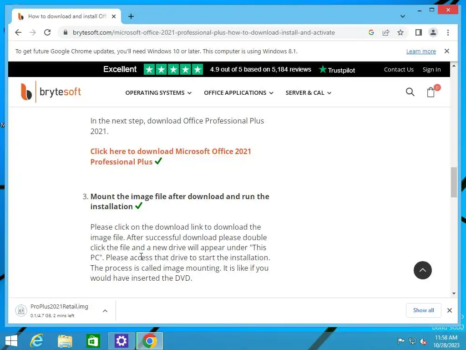Go back using the browser back arrow
Image resolution: width=466 pixels, height=350 pixels.
(x=18, y=32)
